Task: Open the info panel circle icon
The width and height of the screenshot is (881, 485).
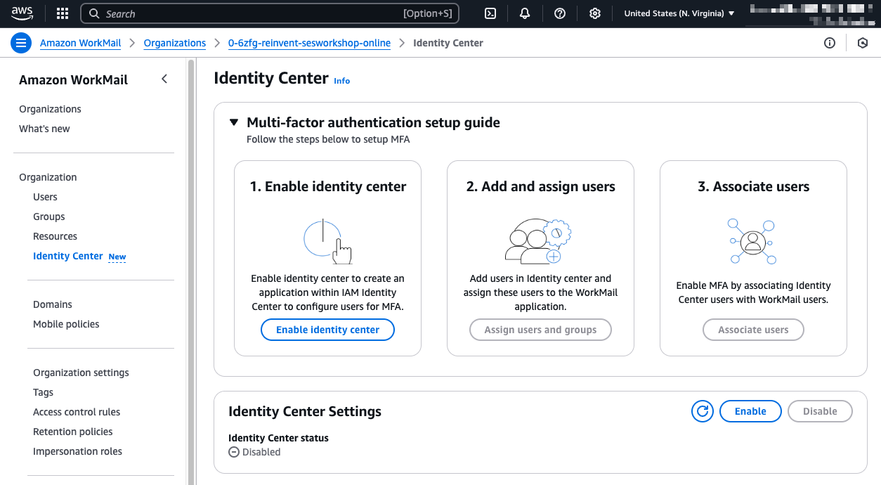Action: pyautogui.click(x=830, y=43)
